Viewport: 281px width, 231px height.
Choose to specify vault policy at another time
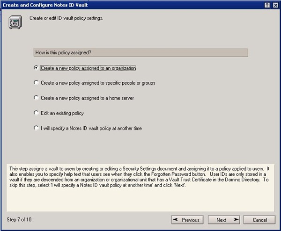pyautogui.click(x=37, y=128)
